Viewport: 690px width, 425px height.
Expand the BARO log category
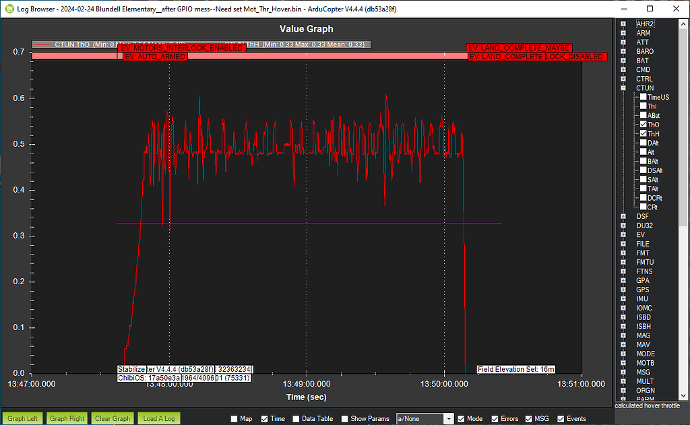[x=623, y=51]
